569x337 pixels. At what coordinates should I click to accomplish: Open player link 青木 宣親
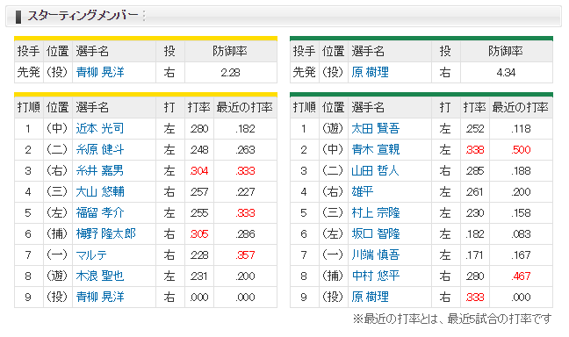[x=376, y=149]
